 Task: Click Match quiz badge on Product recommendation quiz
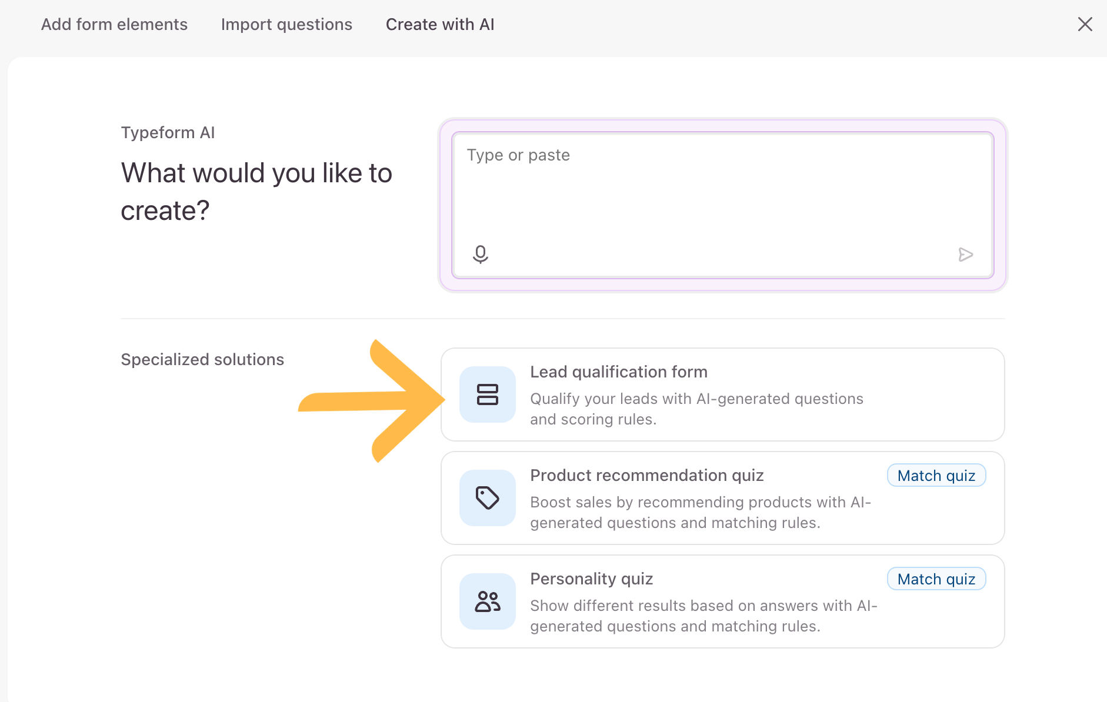coord(936,476)
